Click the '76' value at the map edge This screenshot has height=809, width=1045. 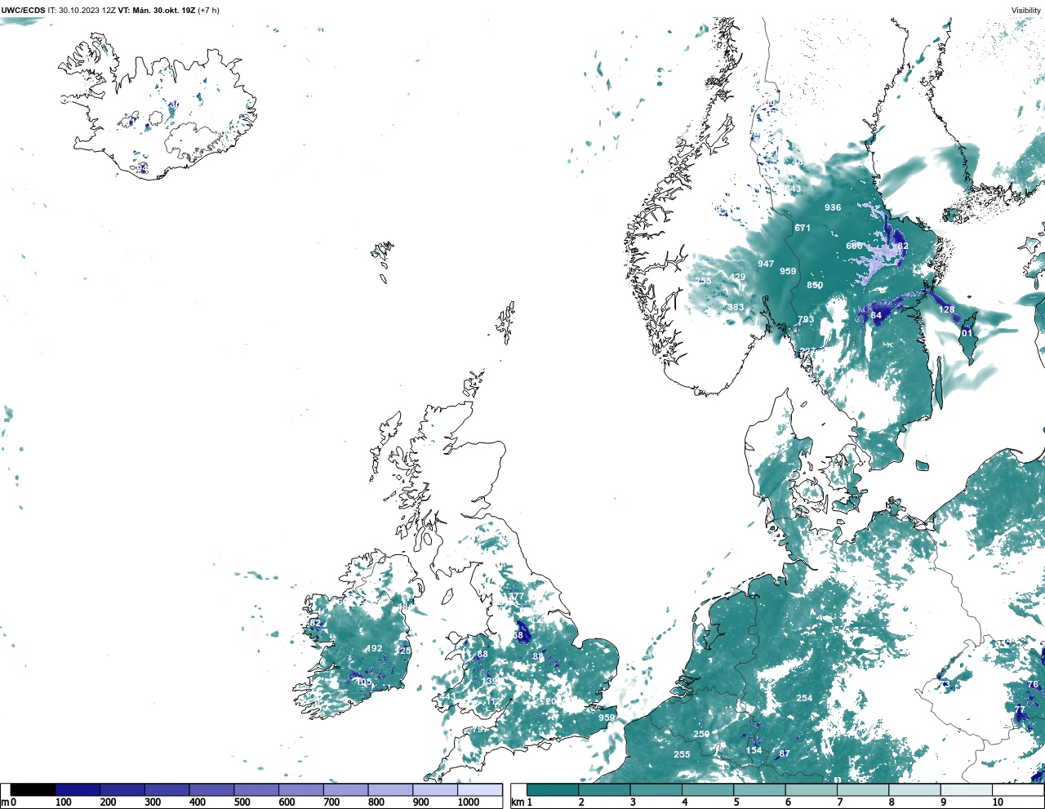pos(1033,684)
